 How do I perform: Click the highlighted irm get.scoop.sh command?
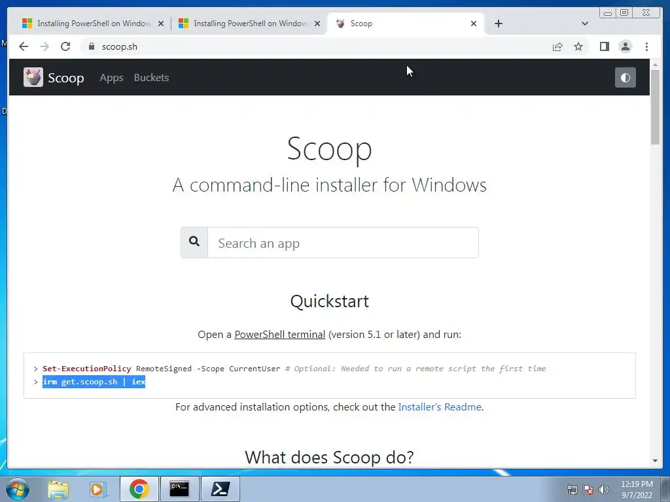[94, 382]
